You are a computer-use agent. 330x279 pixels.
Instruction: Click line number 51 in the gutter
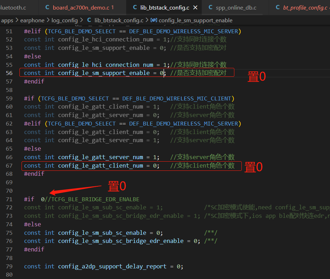(9, 31)
